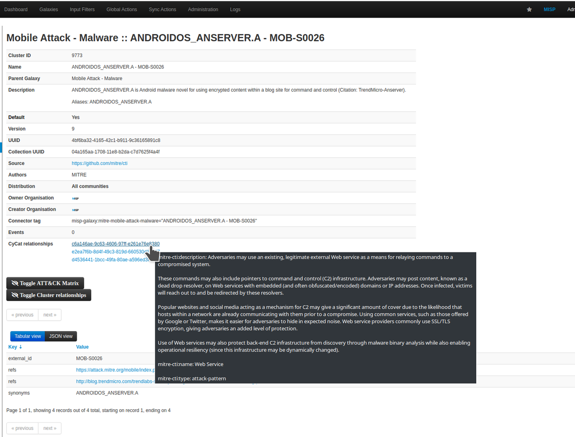Open the Sync Actions menu
This screenshot has height=437, width=575.
pyautogui.click(x=162, y=9)
